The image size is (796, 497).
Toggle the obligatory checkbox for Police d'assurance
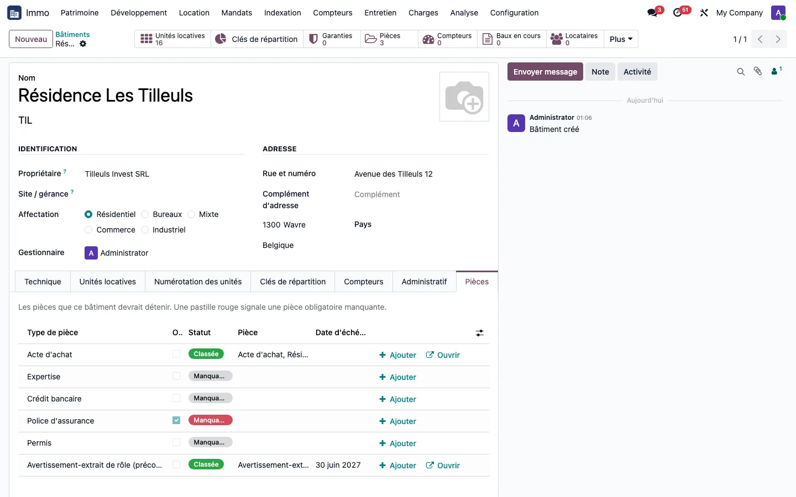(176, 420)
